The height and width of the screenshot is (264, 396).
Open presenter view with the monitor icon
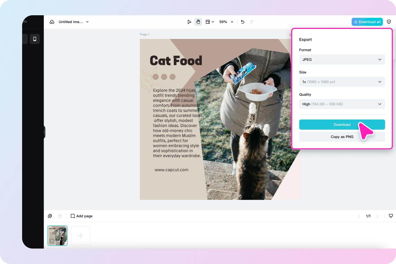[x=391, y=216]
